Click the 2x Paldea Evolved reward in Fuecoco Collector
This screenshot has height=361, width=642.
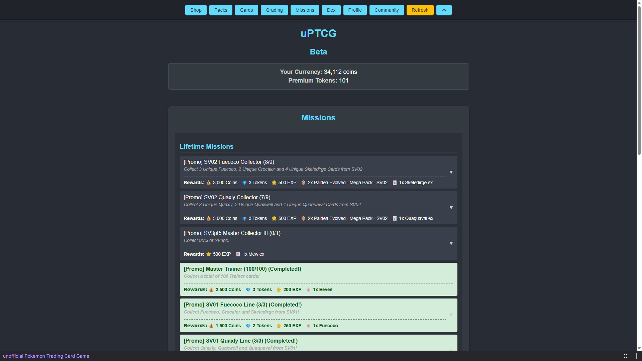348,183
